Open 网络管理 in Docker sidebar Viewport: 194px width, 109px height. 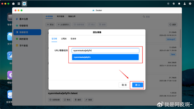pyautogui.click(x=27, y=39)
